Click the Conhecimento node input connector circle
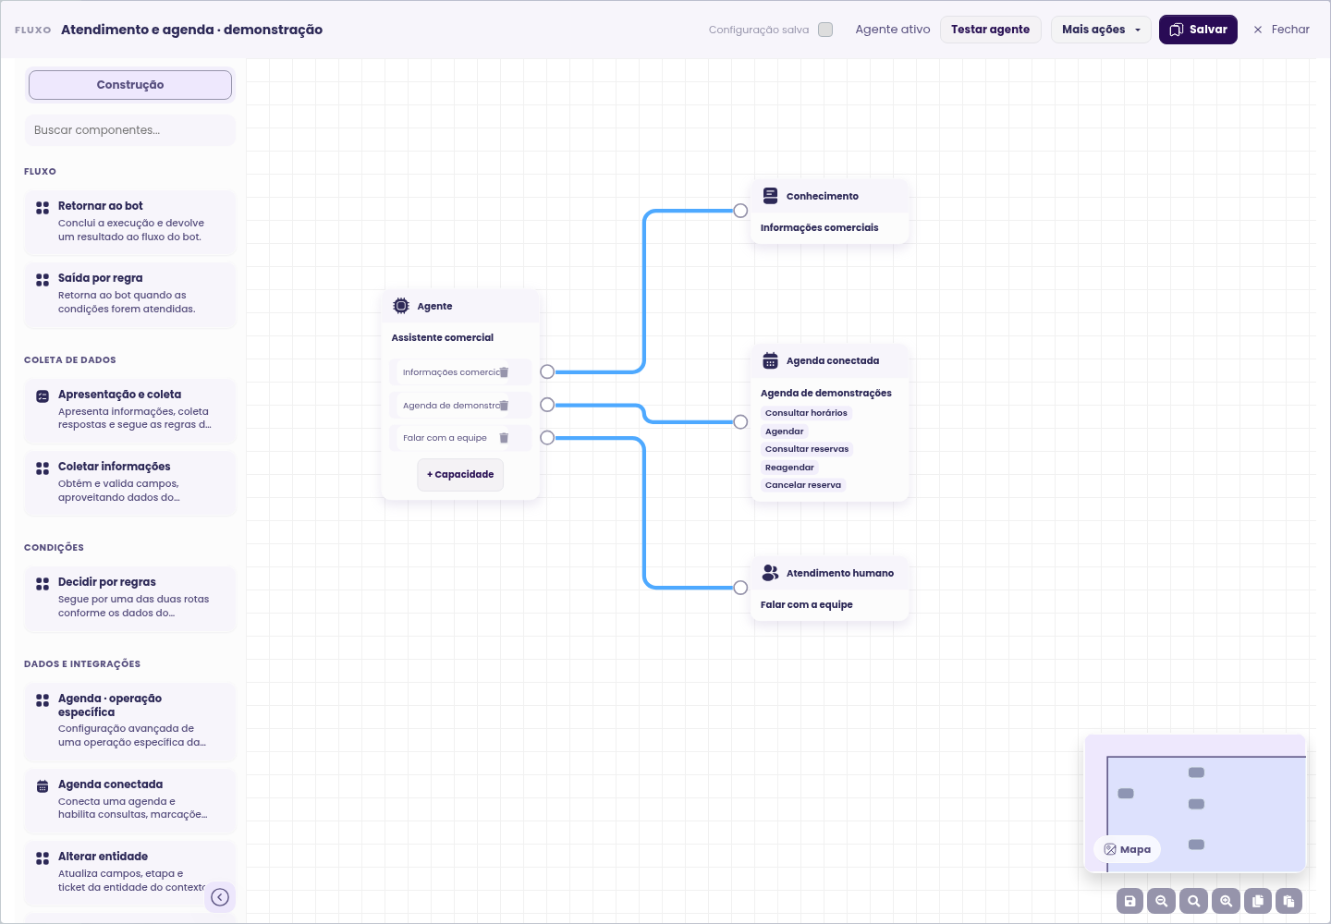1331x924 pixels. pyautogui.click(x=740, y=211)
